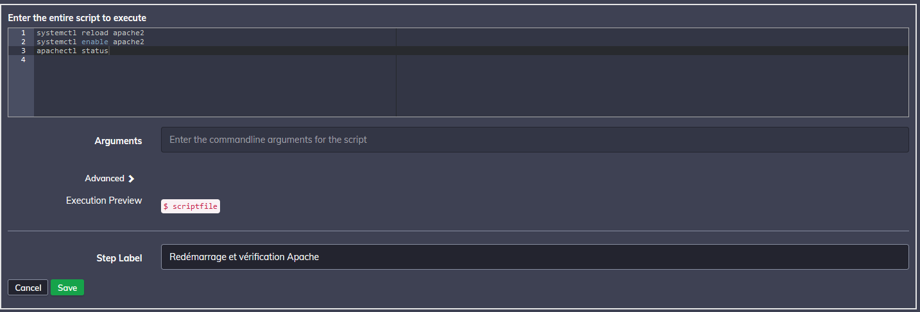Click the 'Execution Preview' label

coord(104,201)
